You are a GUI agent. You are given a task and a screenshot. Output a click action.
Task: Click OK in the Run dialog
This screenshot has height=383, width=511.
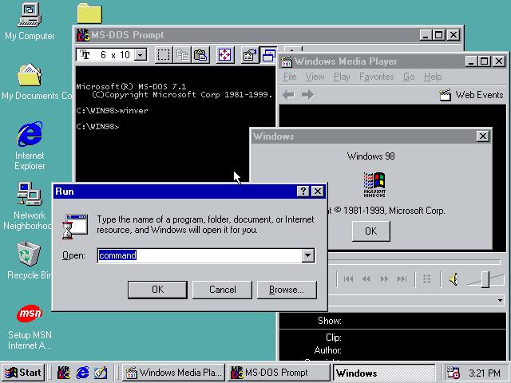(158, 290)
